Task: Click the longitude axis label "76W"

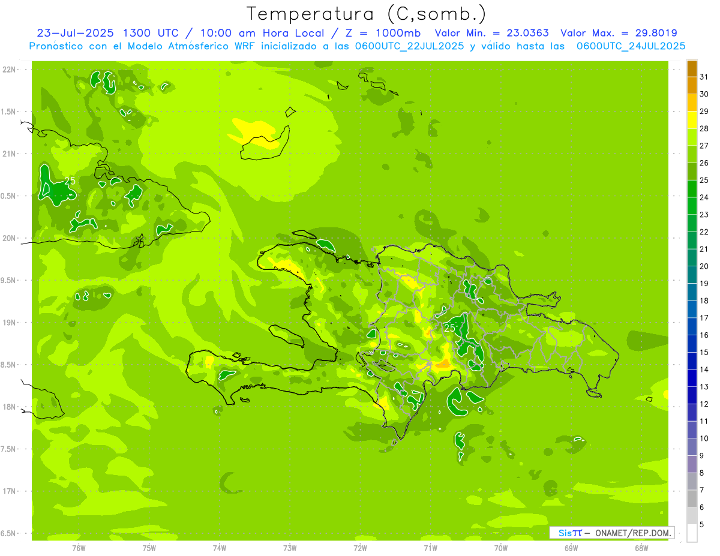Action: coord(79,548)
